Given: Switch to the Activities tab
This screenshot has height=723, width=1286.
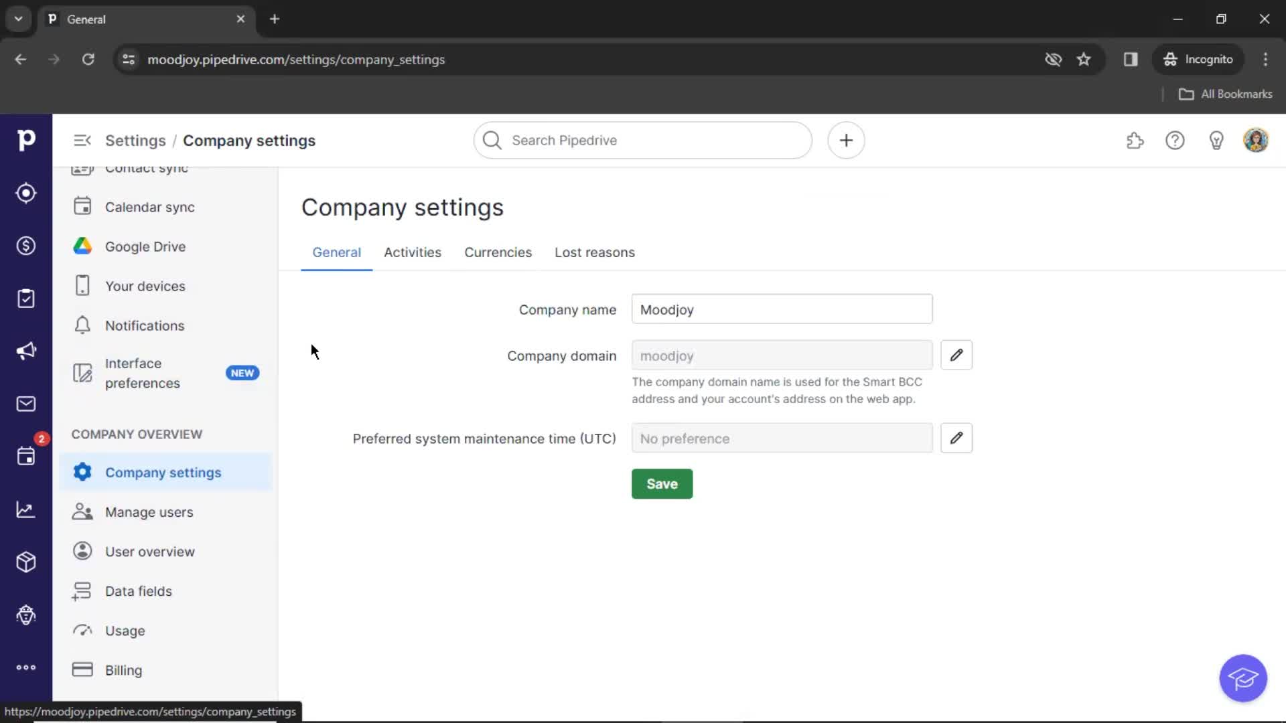Looking at the screenshot, I should coord(413,253).
